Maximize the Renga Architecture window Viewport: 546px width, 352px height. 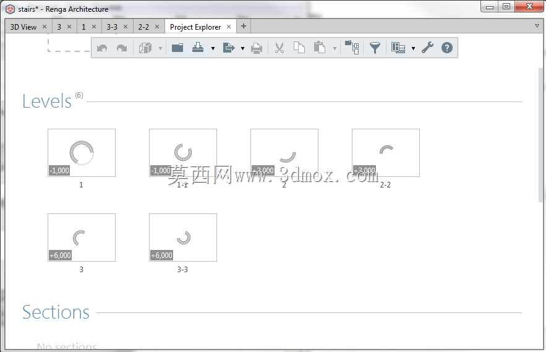point(506,7)
